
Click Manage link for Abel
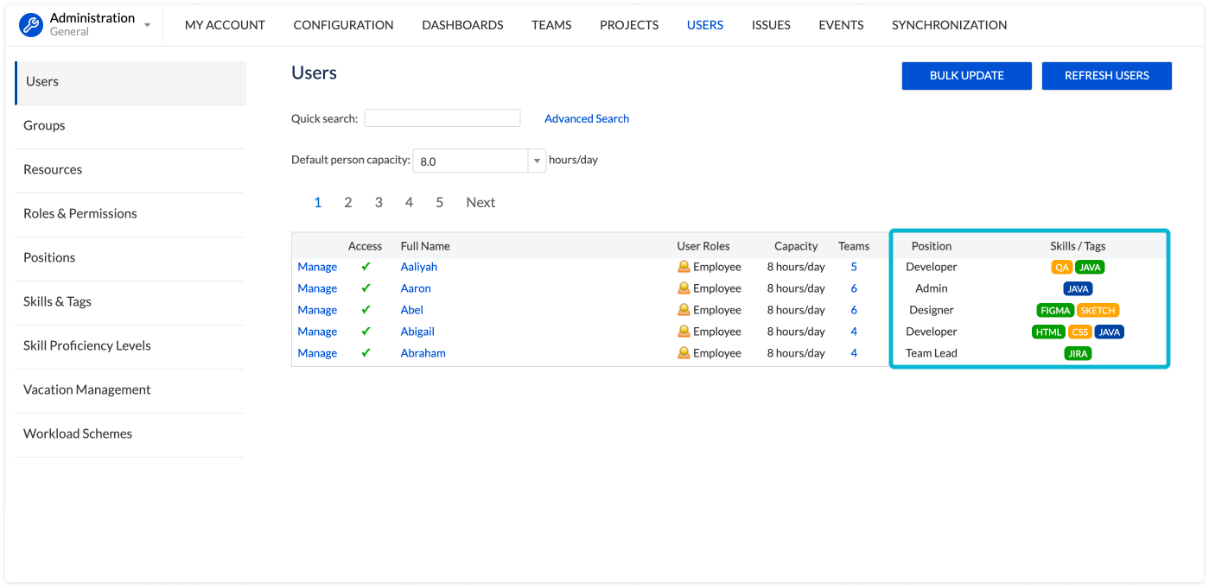click(317, 310)
